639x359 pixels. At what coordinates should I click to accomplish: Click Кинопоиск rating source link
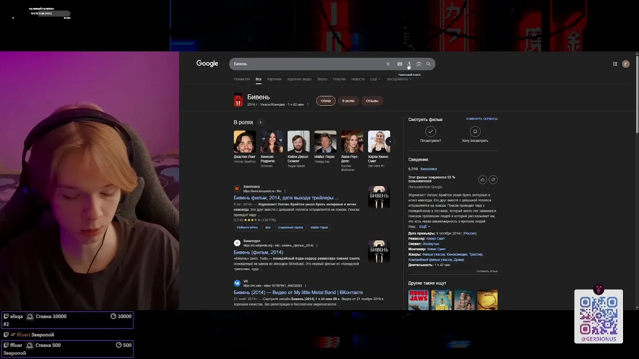429,169
